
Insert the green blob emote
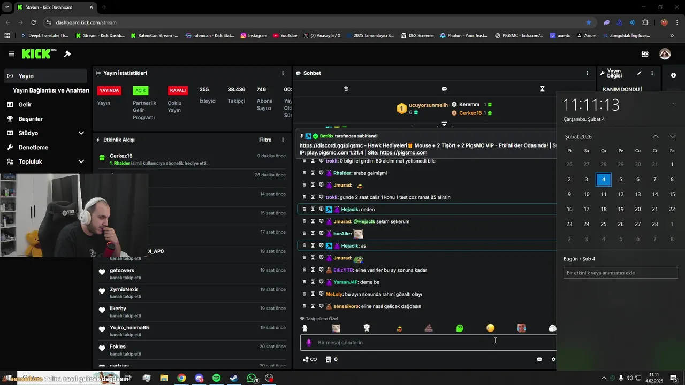460,328
